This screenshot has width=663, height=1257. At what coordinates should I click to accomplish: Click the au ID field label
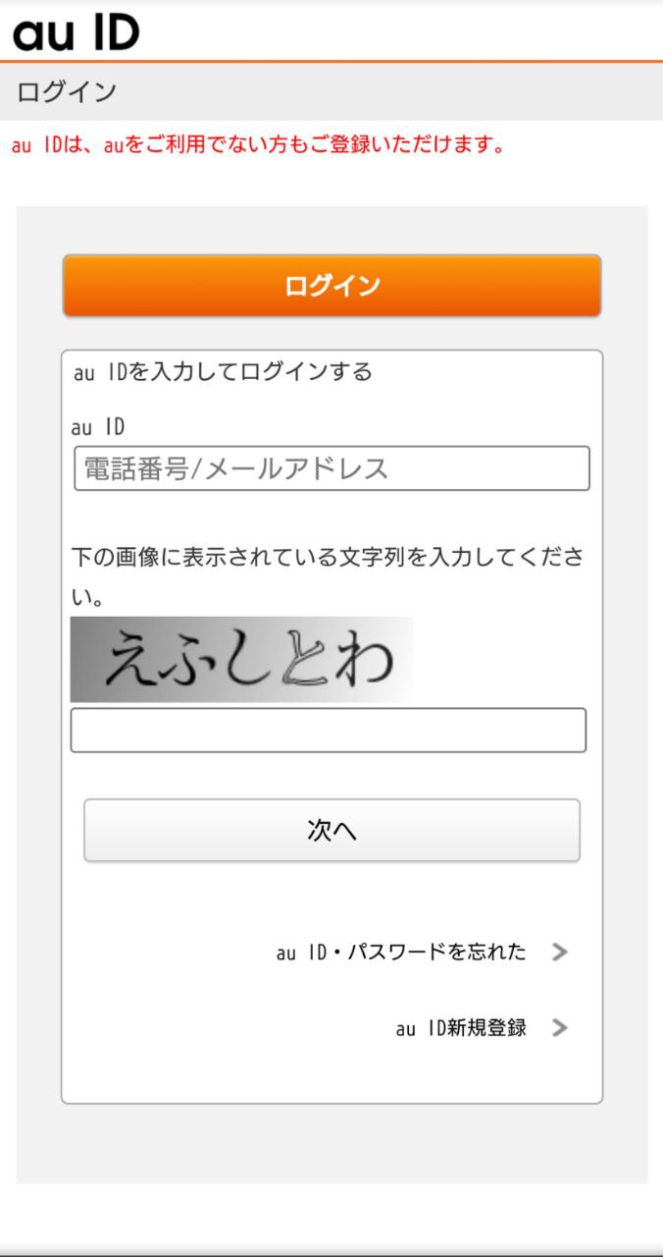(98, 427)
